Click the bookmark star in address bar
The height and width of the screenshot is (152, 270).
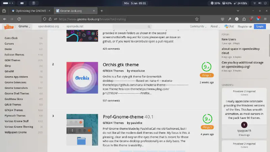coord(197,19)
